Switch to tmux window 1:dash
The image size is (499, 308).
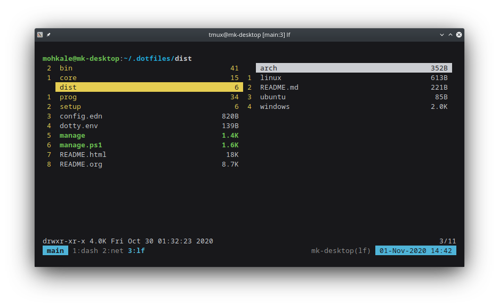click(85, 251)
